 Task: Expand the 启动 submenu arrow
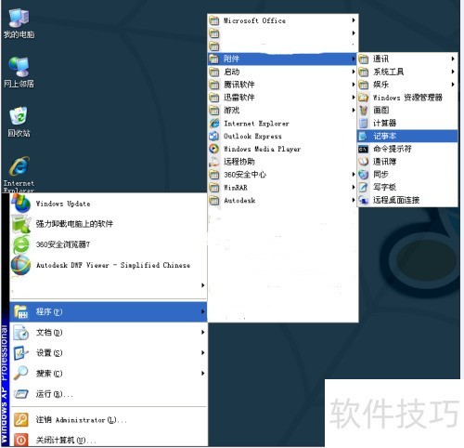354,72
